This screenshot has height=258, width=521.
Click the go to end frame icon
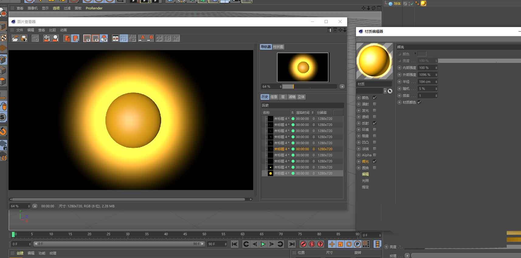pos(292,244)
